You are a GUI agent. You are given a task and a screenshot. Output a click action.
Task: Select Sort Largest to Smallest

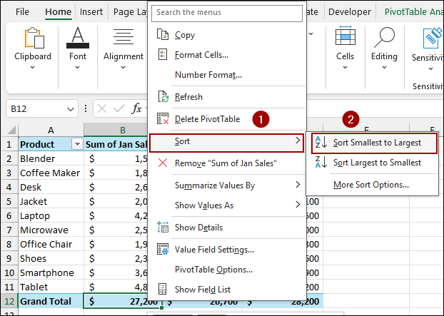click(x=376, y=163)
